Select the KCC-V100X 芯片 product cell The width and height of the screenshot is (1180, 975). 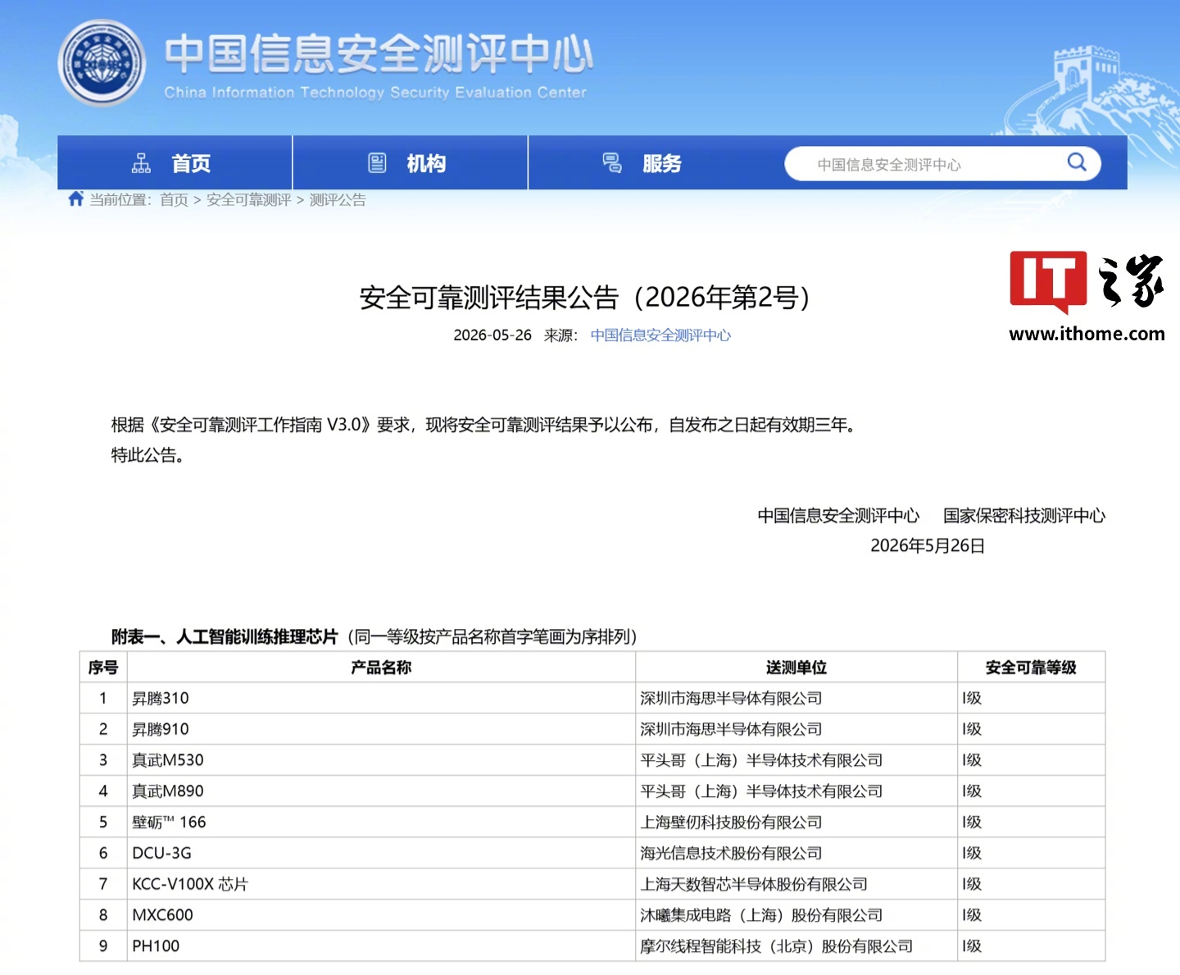tap(381, 884)
